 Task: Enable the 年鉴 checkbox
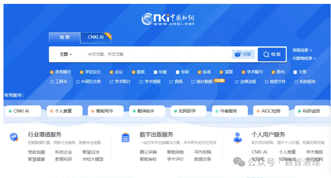[155, 72]
